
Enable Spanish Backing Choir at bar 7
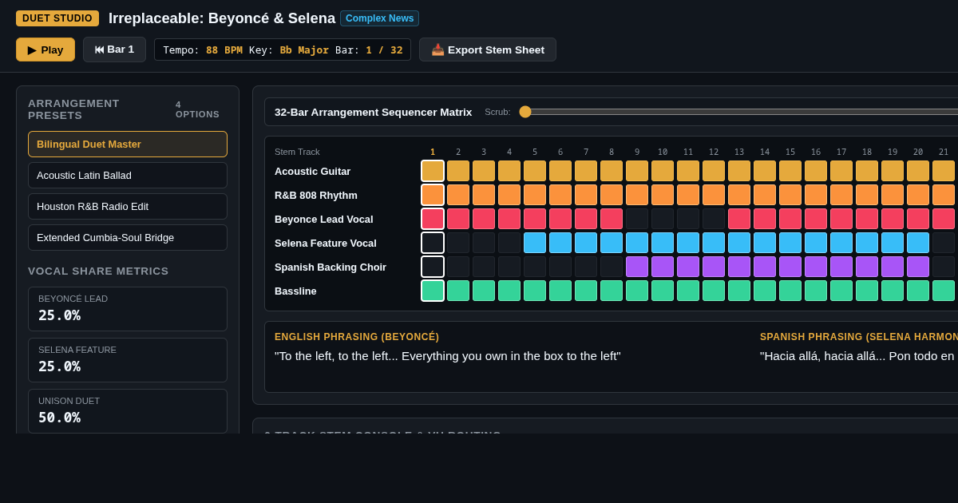[x=586, y=267]
